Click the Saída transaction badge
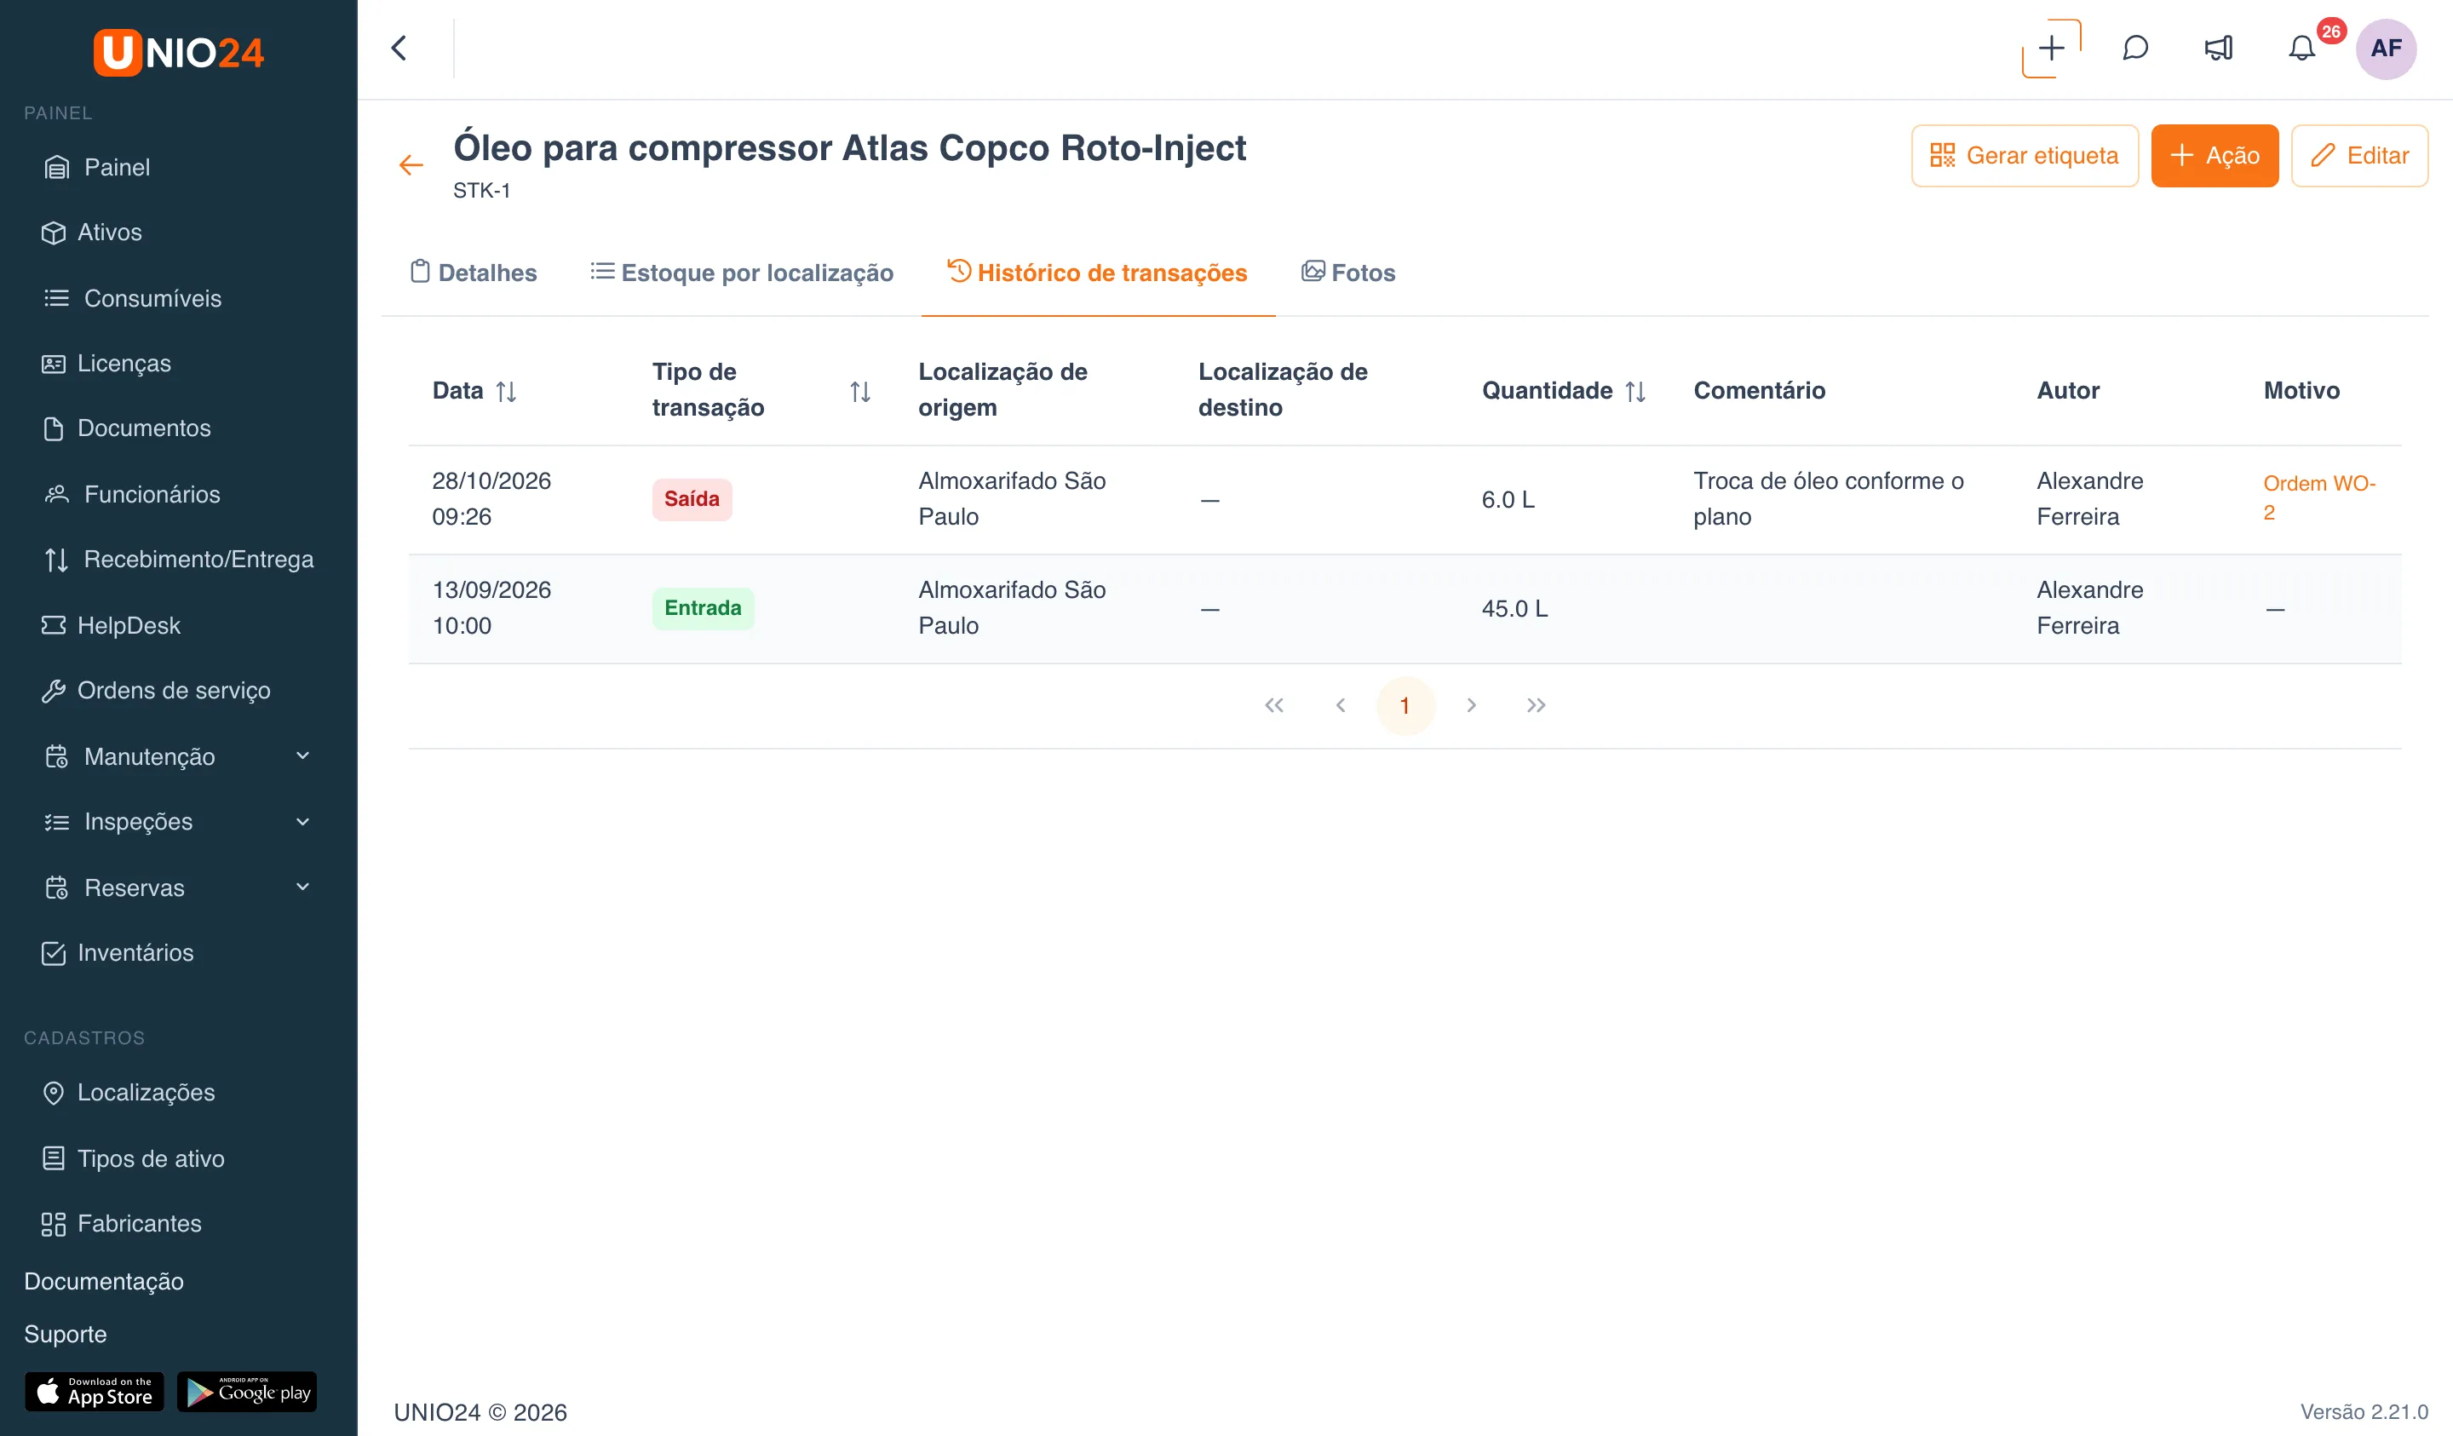The height and width of the screenshot is (1436, 2453). (692, 499)
